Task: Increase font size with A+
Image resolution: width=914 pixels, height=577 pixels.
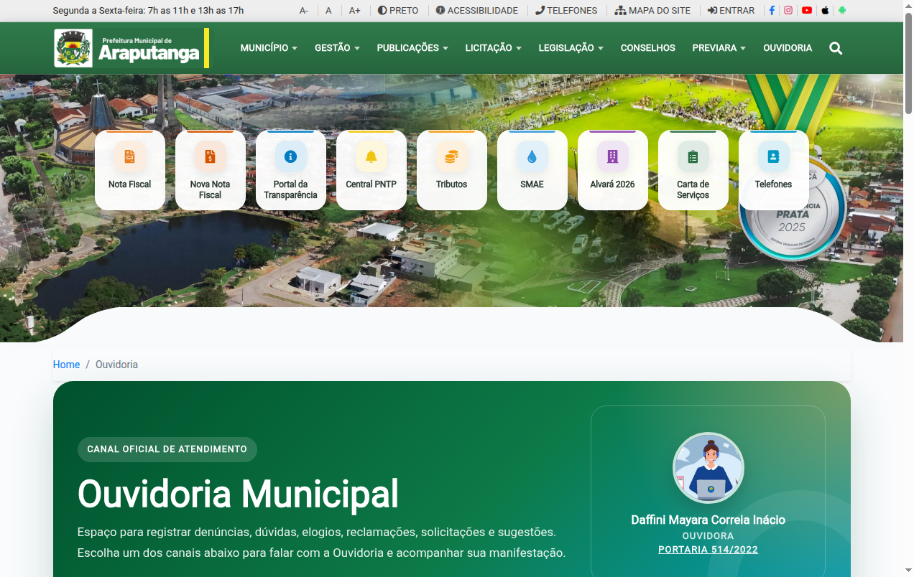Action: click(355, 11)
